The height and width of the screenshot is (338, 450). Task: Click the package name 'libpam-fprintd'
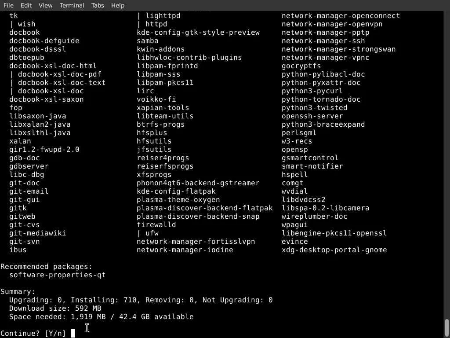(167, 66)
